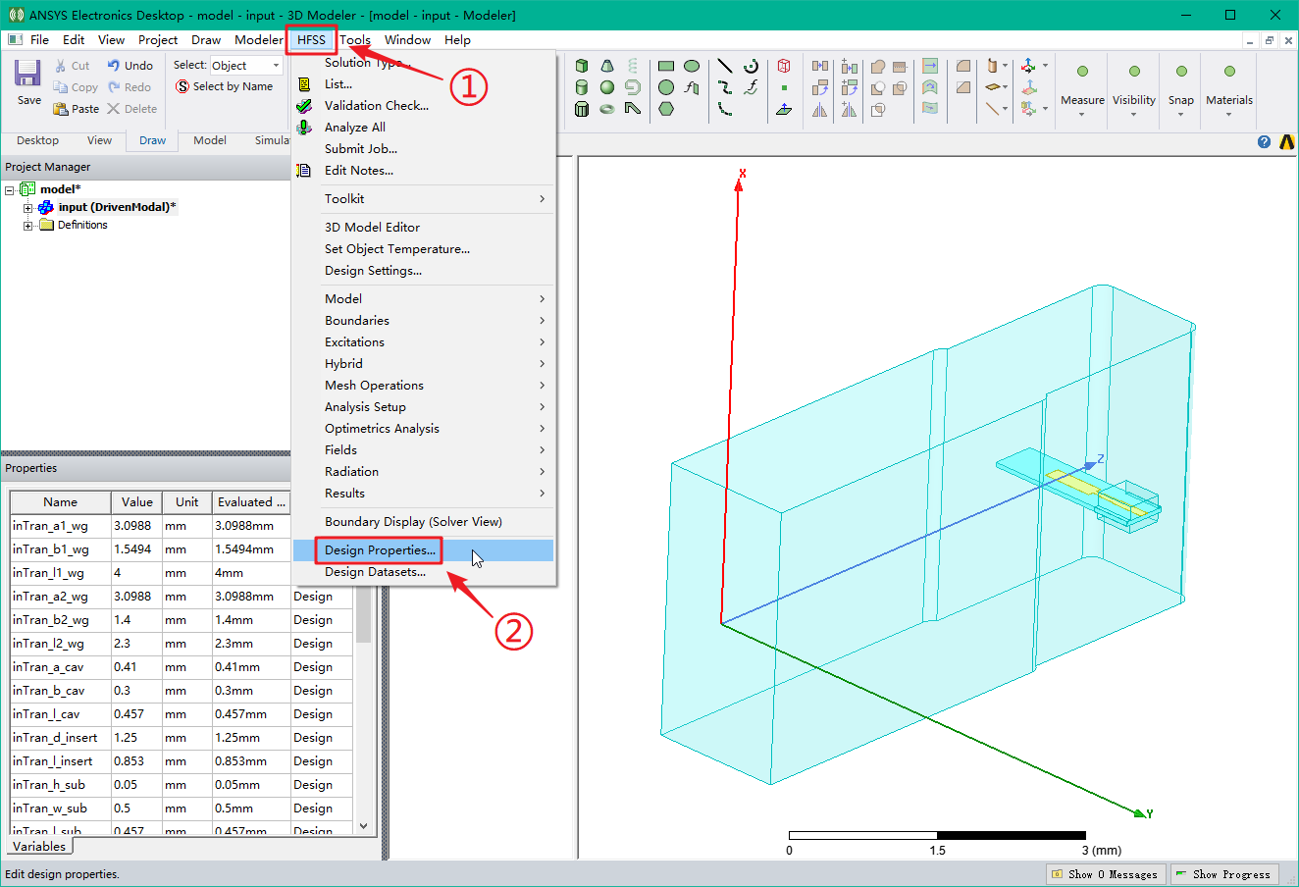Click the blue help question mark icon

[1264, 142]
